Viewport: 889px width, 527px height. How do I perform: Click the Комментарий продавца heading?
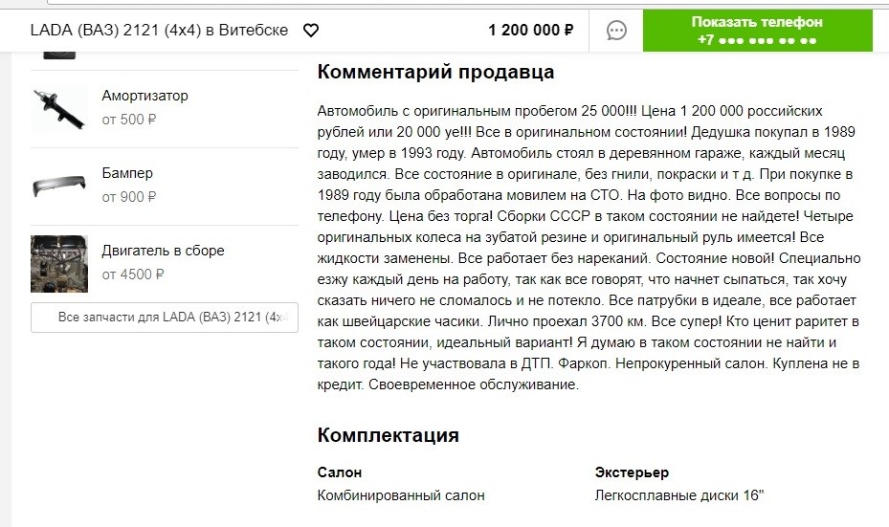tap(435, 72)
